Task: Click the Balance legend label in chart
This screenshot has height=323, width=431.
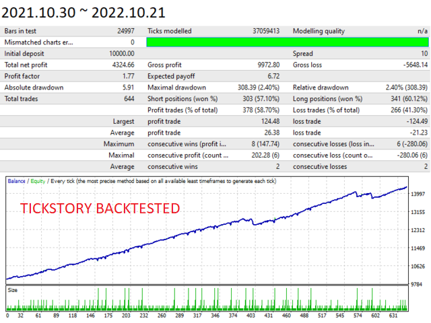Action: point(16,181)
